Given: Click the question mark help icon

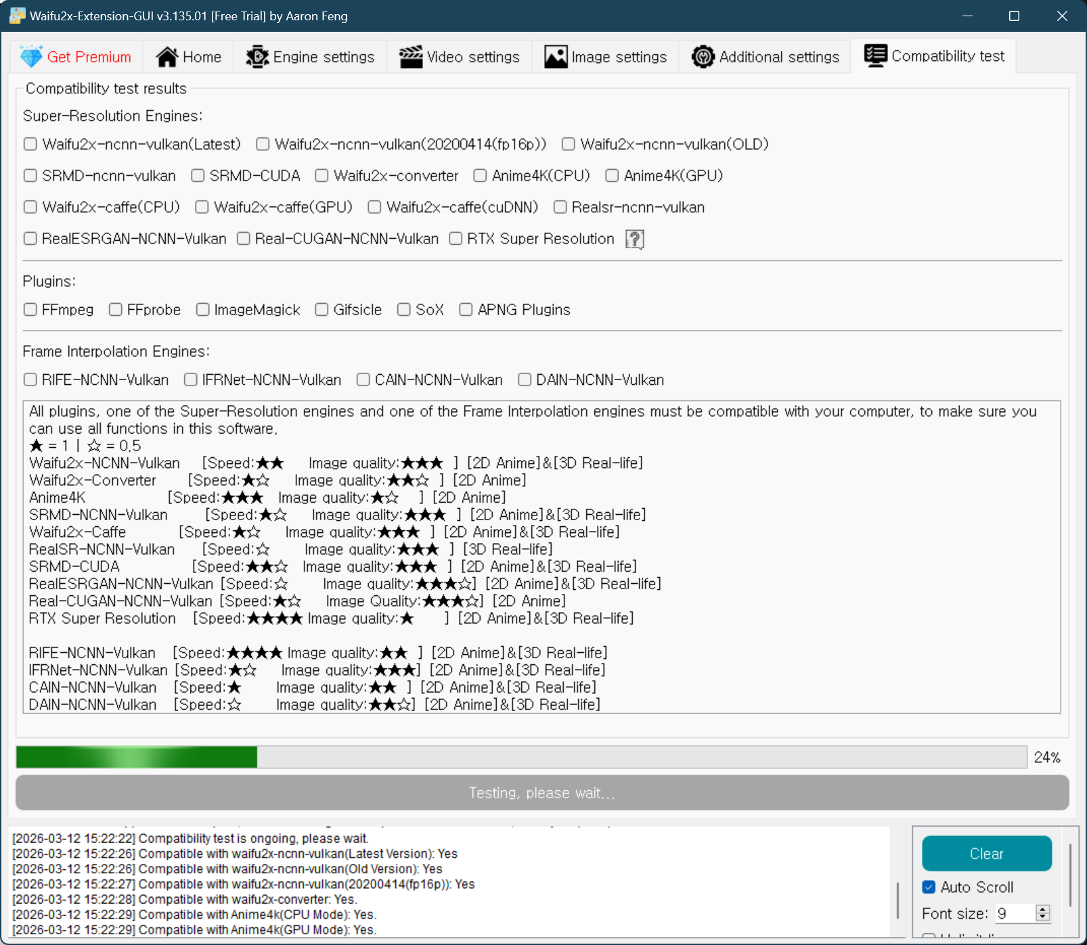Looking at the screenshot, I should [x=635, y=239].
